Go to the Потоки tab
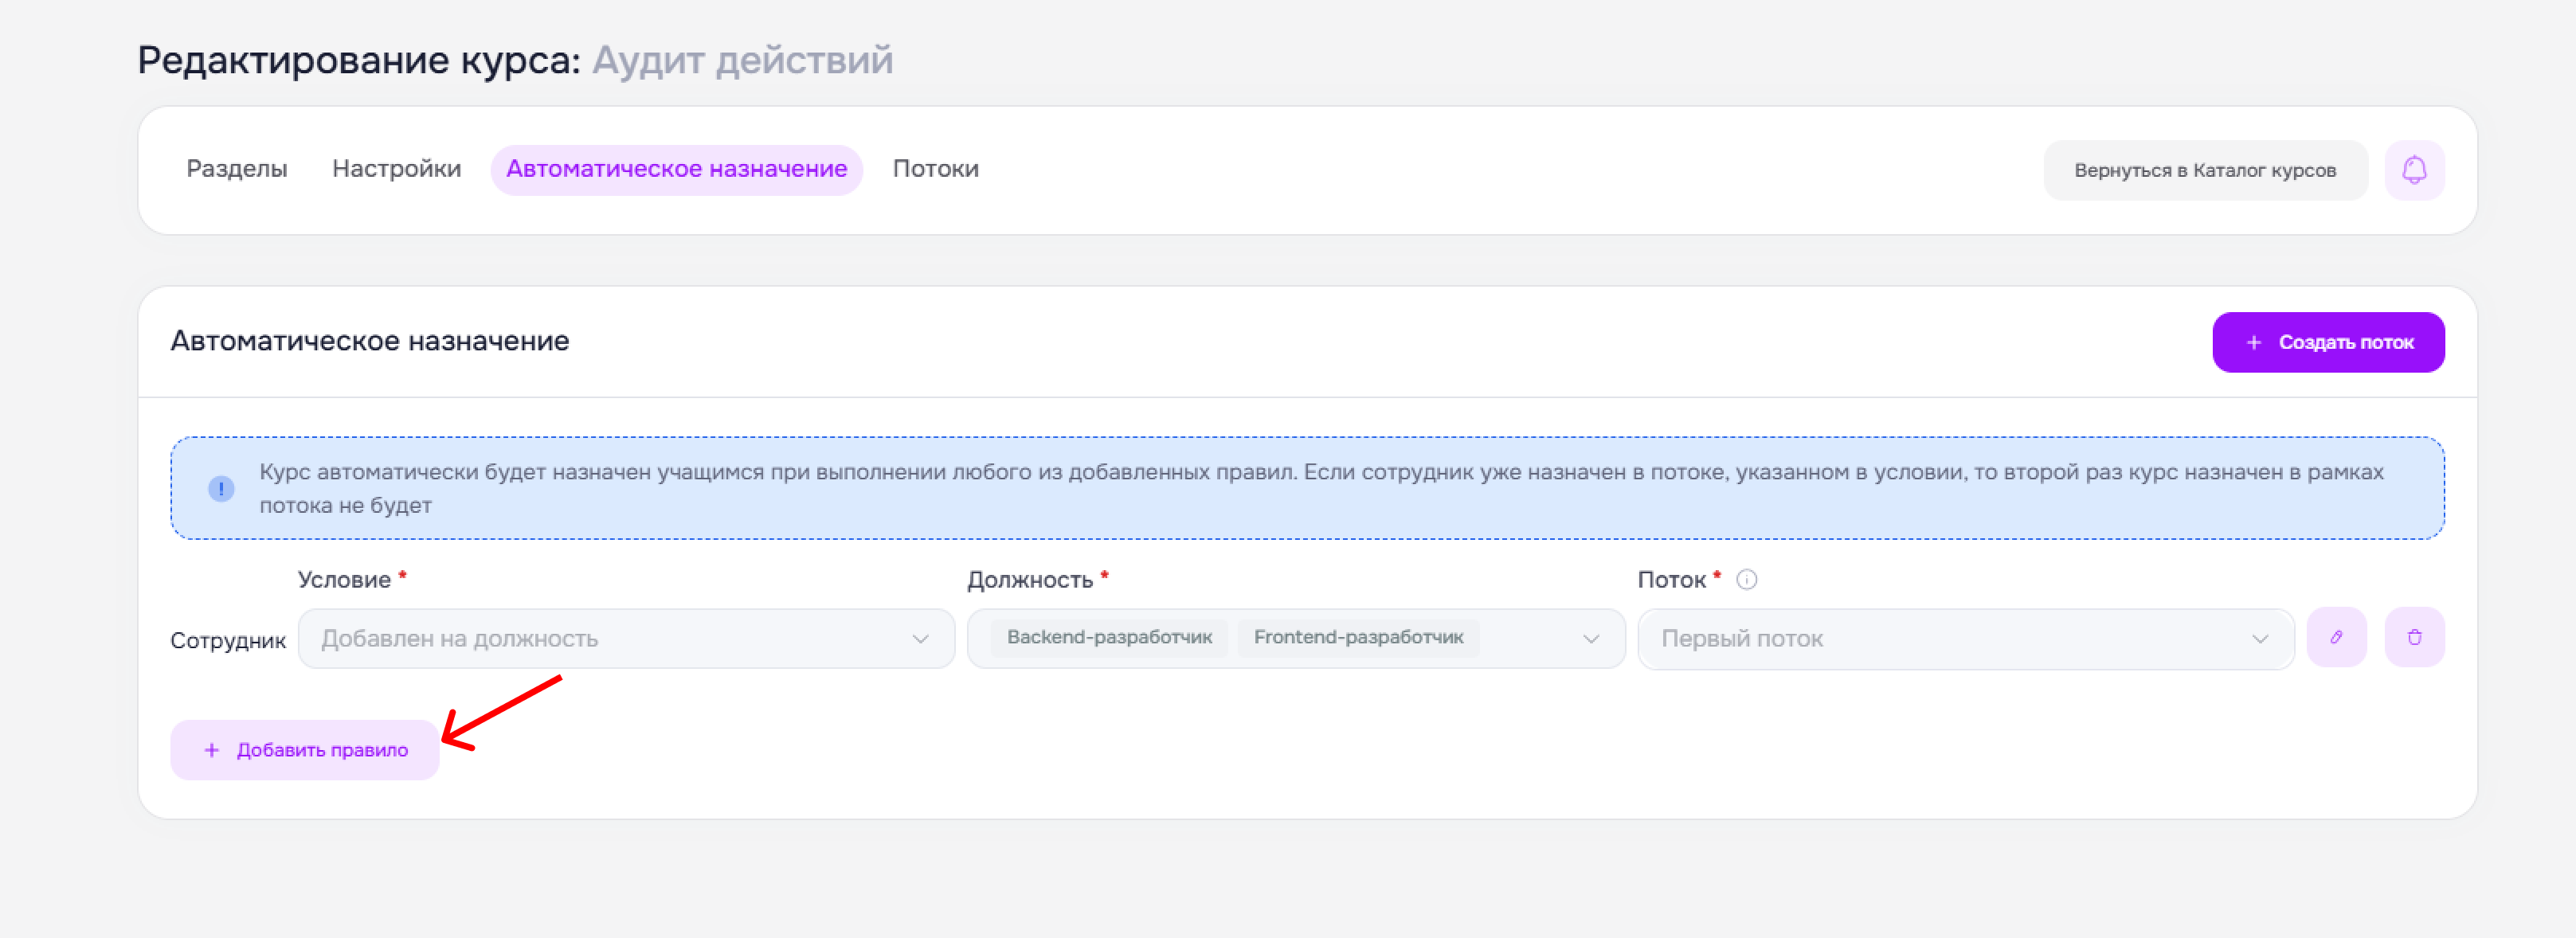The height and width of the screenshot is (938, 2576). 935,169
